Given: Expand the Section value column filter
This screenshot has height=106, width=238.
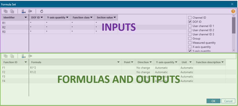Looking at the screenshot, I should tap(115, 17).
